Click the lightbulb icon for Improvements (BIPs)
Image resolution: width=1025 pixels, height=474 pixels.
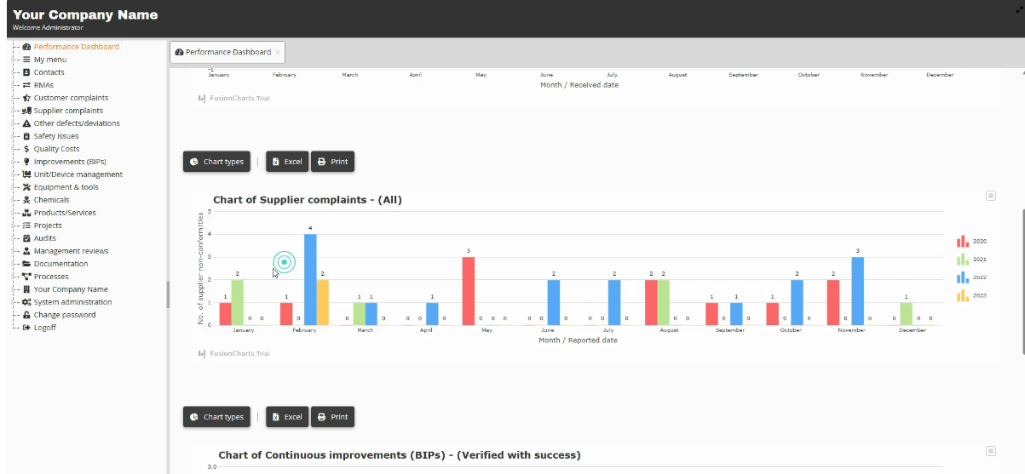26,162
